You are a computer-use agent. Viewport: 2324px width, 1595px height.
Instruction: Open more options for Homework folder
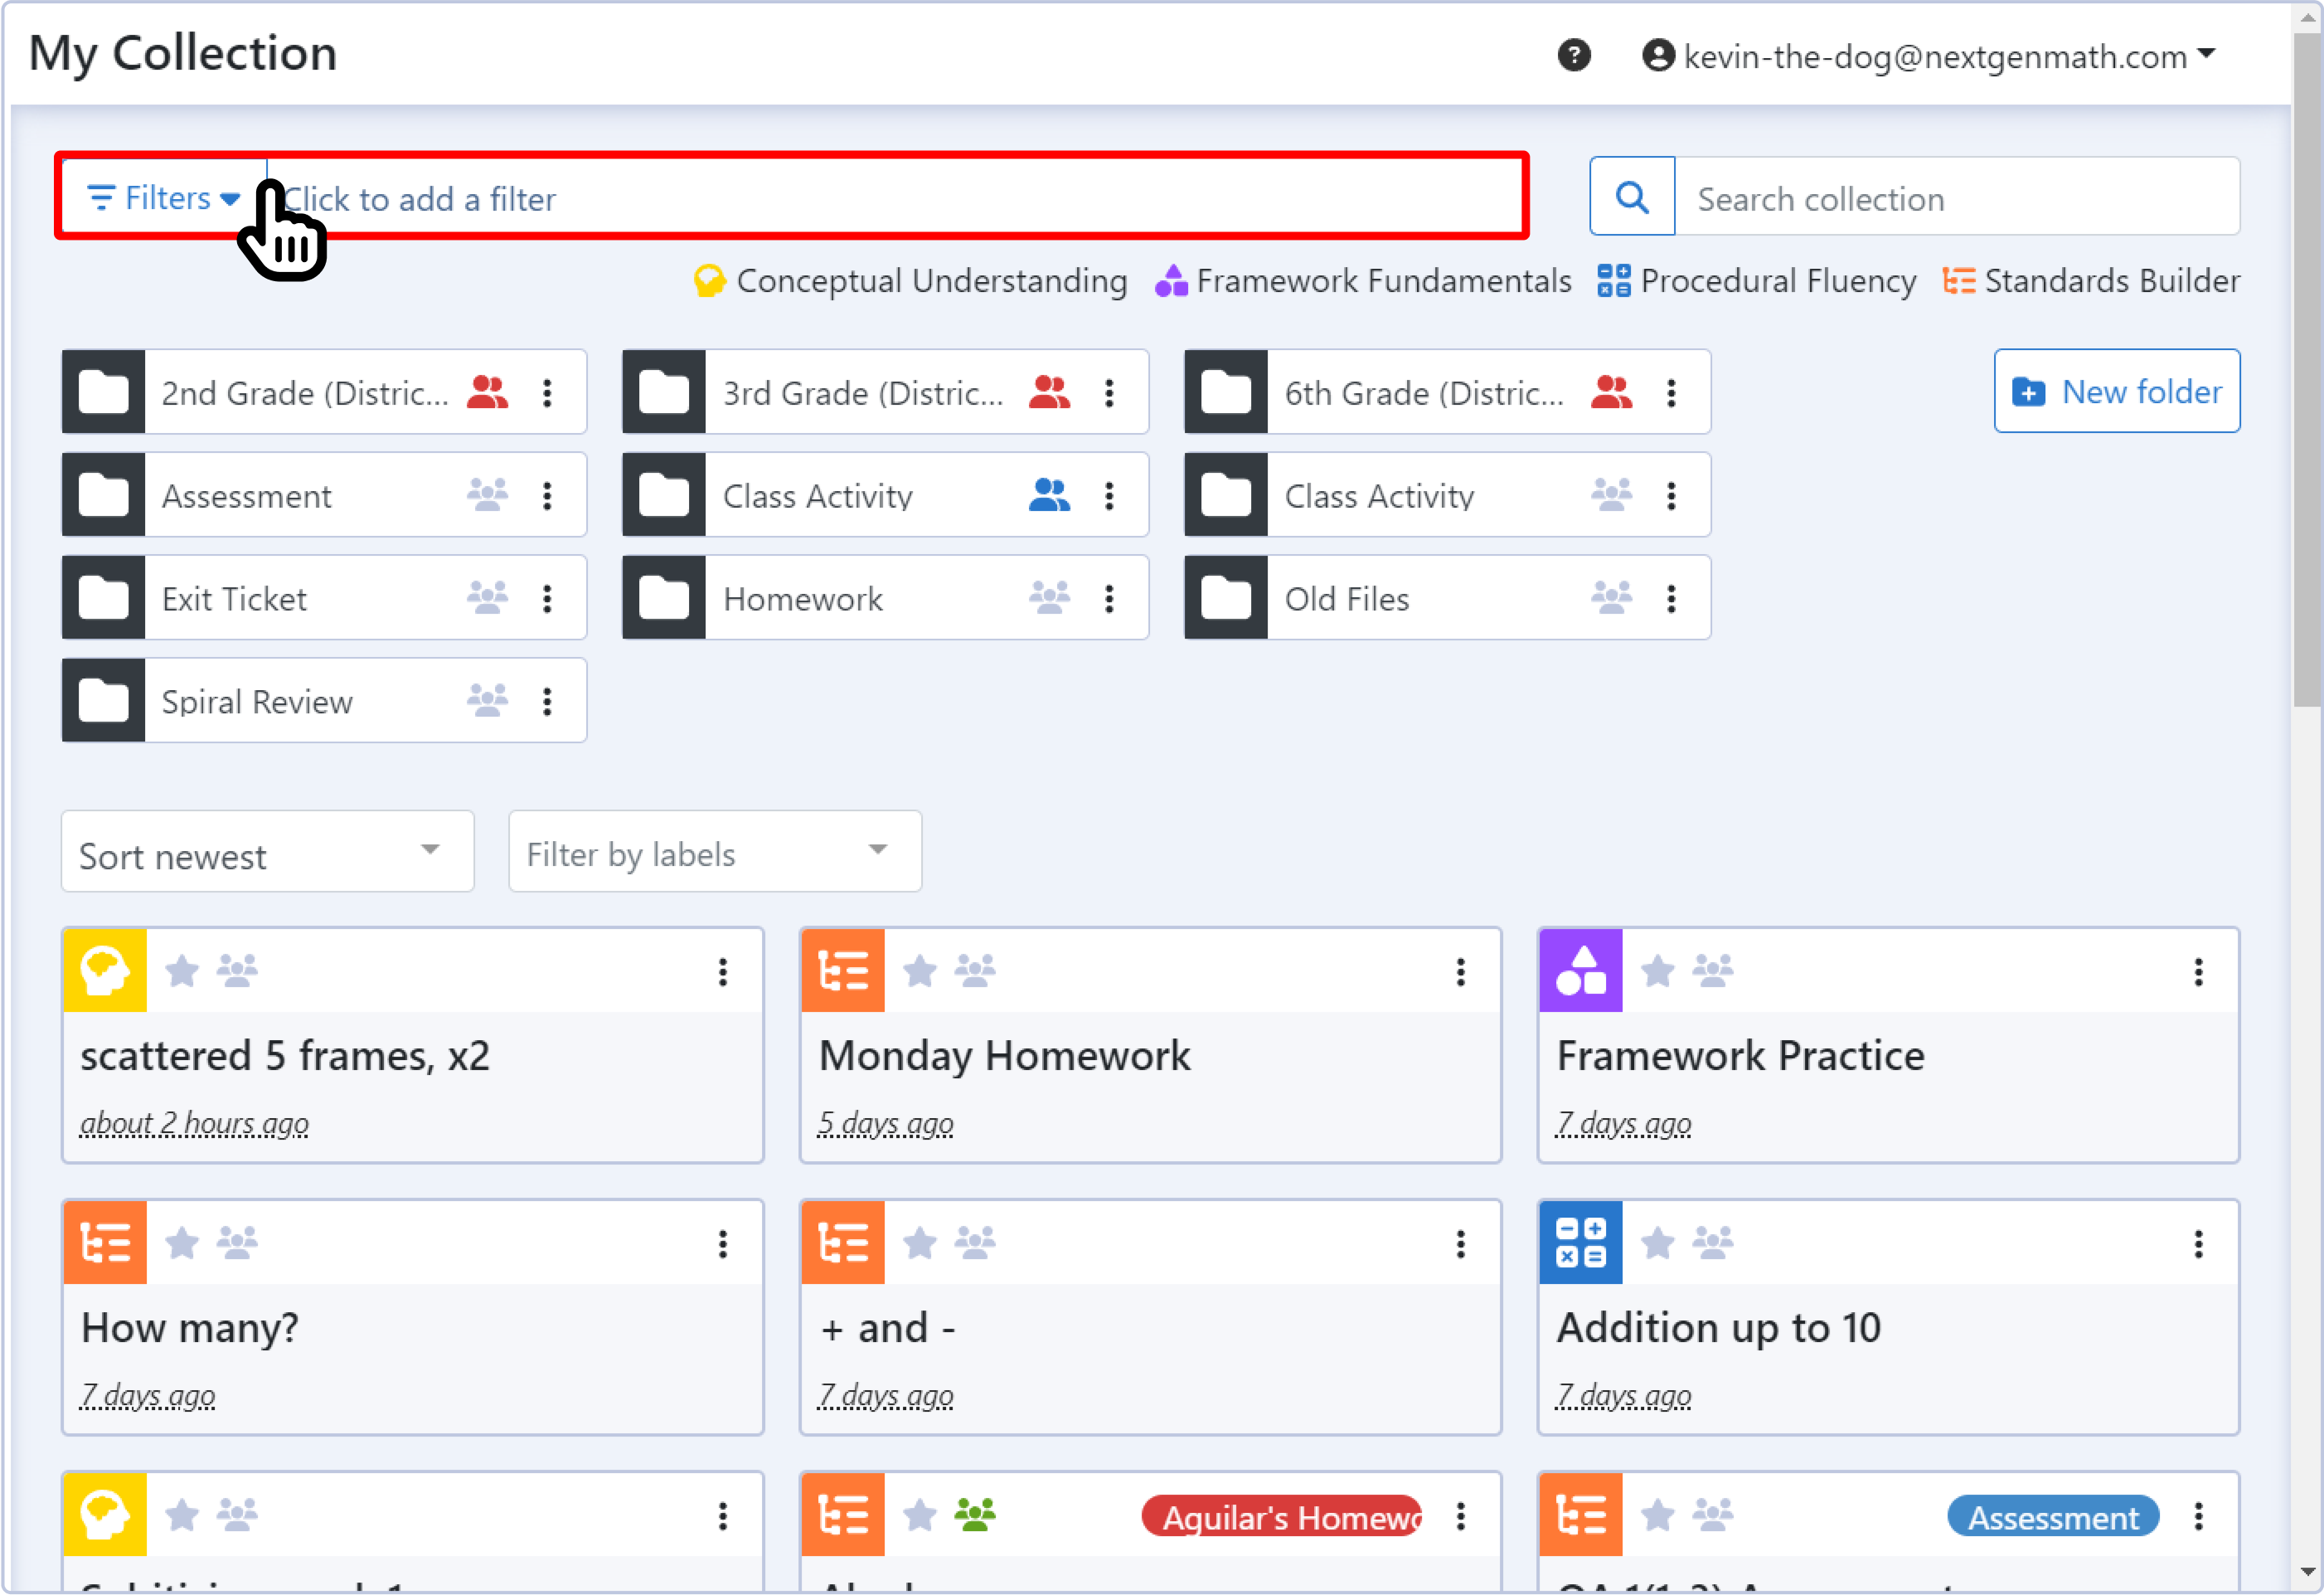tap(1109, 598)
